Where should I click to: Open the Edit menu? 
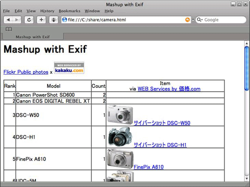(18, 11)
